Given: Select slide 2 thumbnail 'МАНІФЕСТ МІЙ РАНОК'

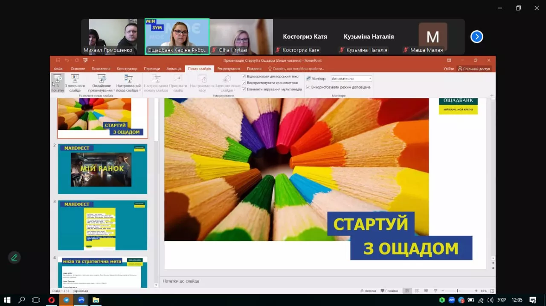Looking at the screenshot, I should pos(103,169).
